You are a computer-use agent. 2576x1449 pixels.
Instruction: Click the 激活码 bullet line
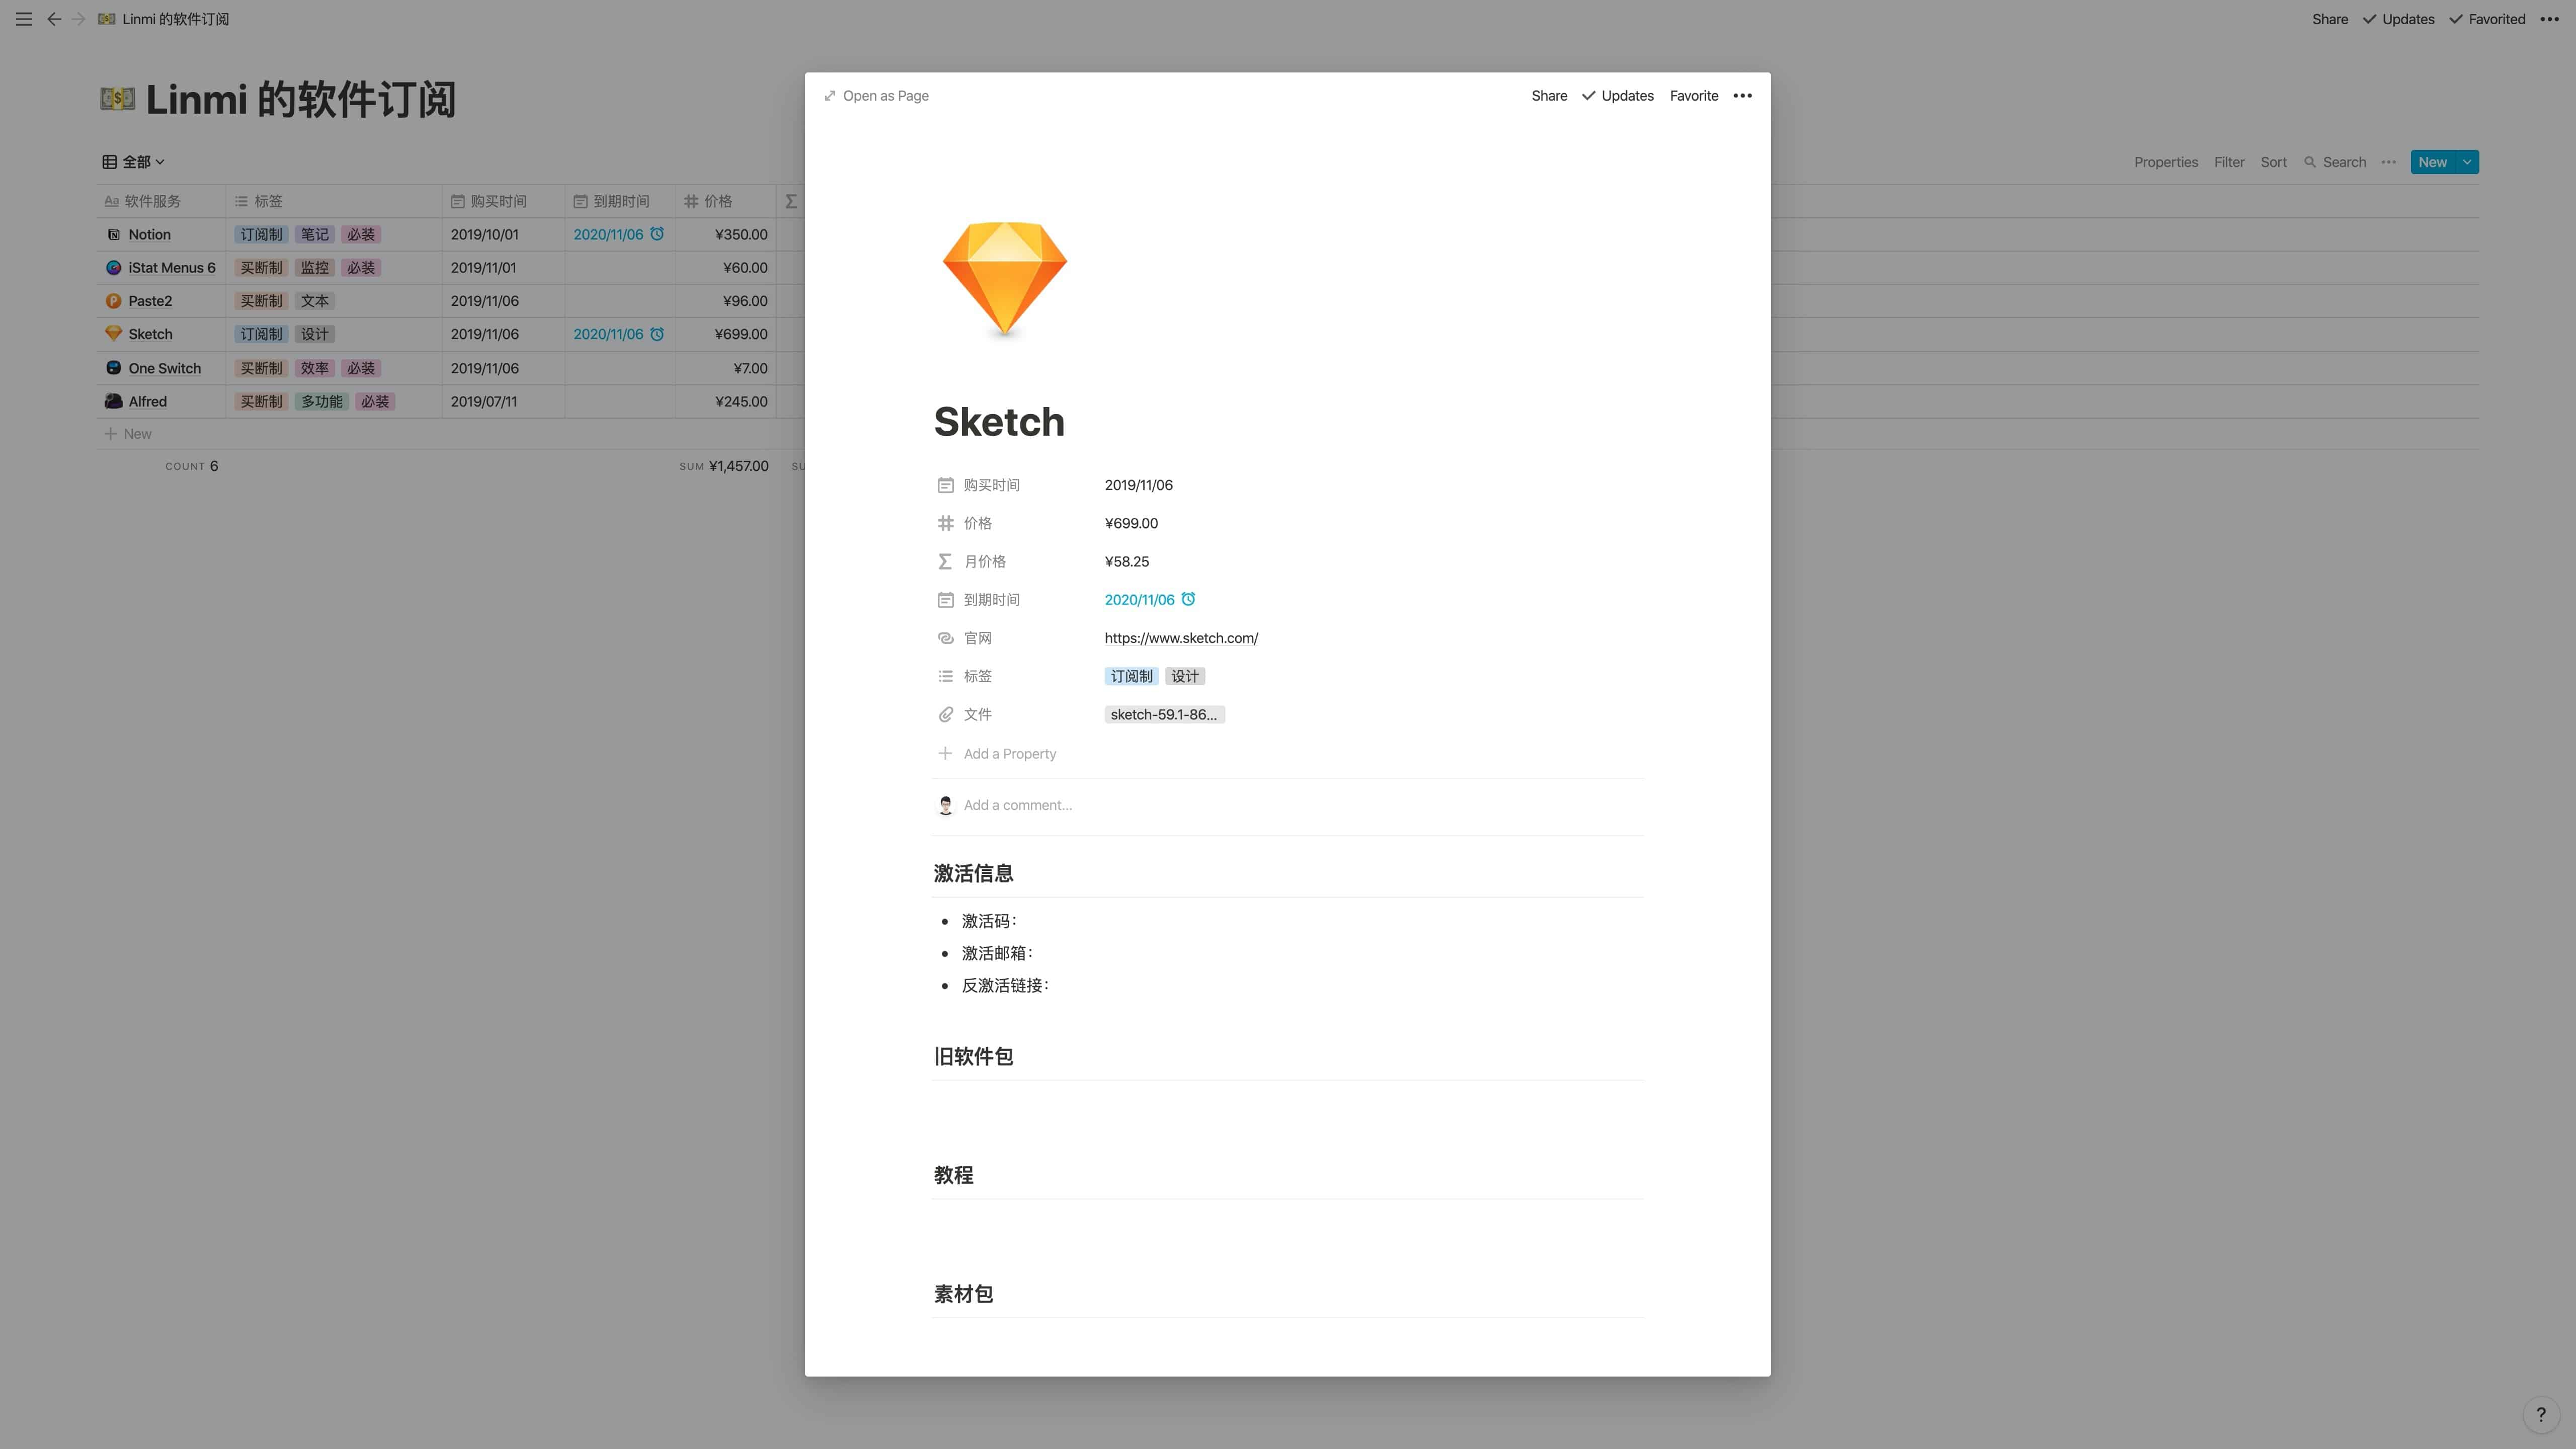[989, 921]
